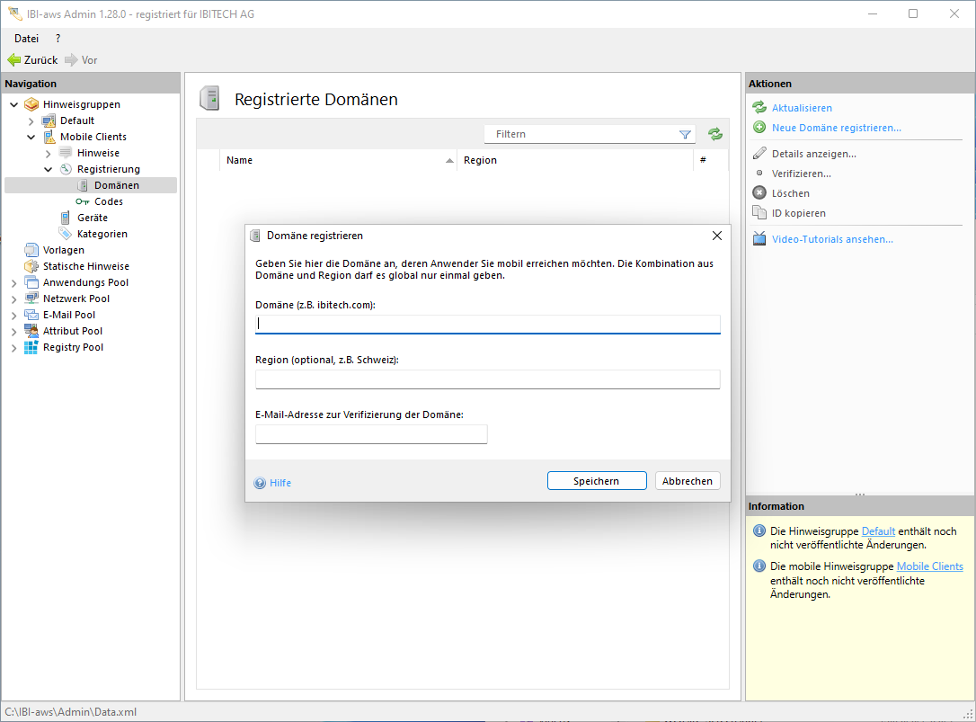Screen dimensions: 976x722
Task: Click the Video-Tutorials TV icon
Action: 759,239
